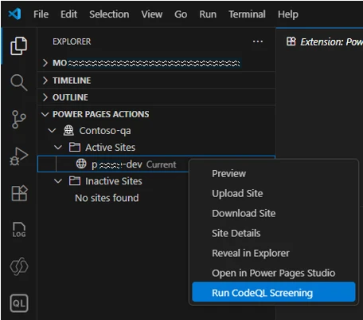The height and width of the screenshot is (320, 363).
Task: Click the VS Code logo icon
Action: pos(15,14)
